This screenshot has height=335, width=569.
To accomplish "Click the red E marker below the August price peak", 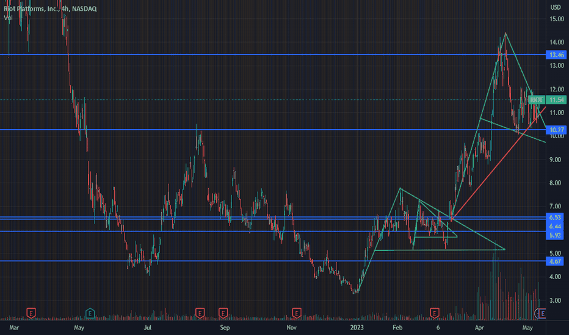I will coord(200,312).
